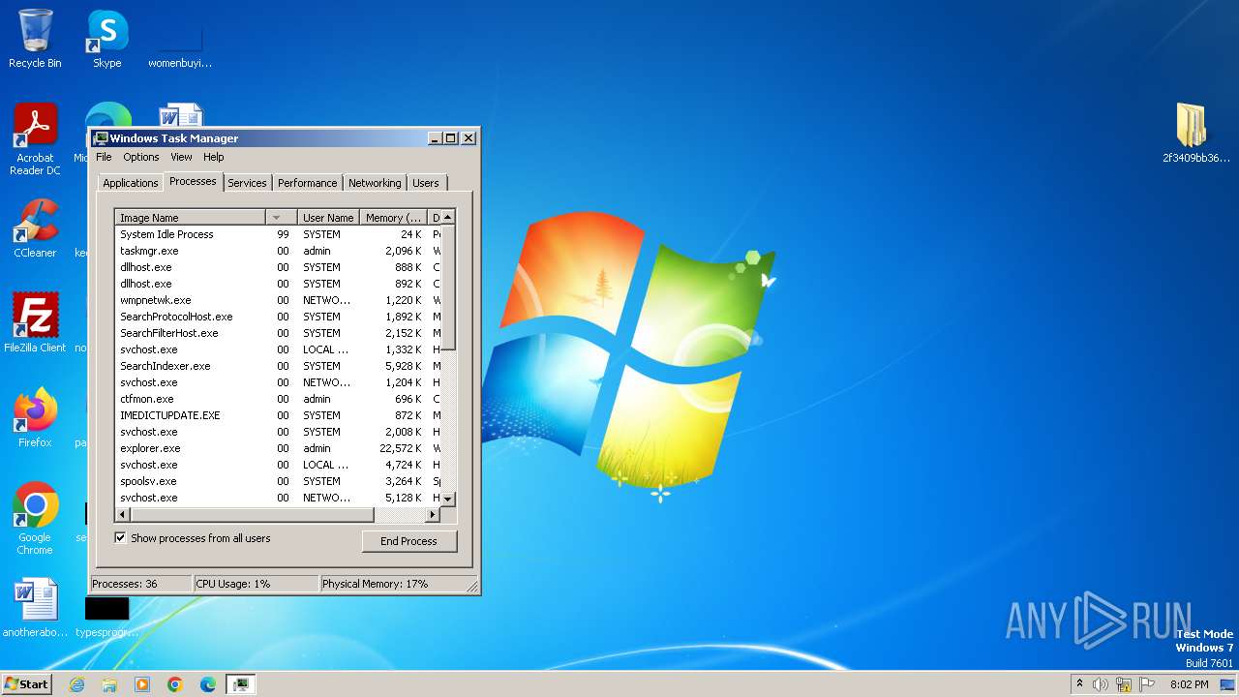Open the womenbuyi… desktop file

[180, 45]
